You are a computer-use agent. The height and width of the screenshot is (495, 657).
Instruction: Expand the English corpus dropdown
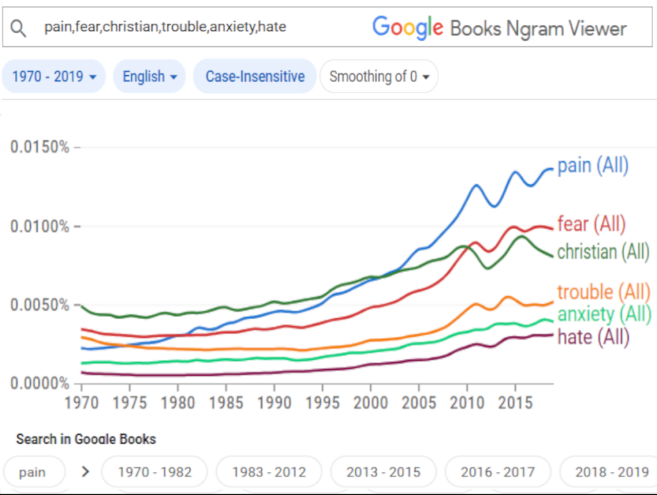click(x=149, y=76)
